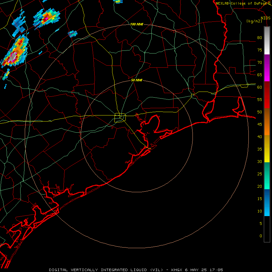This screenshot has width=272, height=272.
Task: Click the 45 value on color scale
Action: tap(260, 125)
